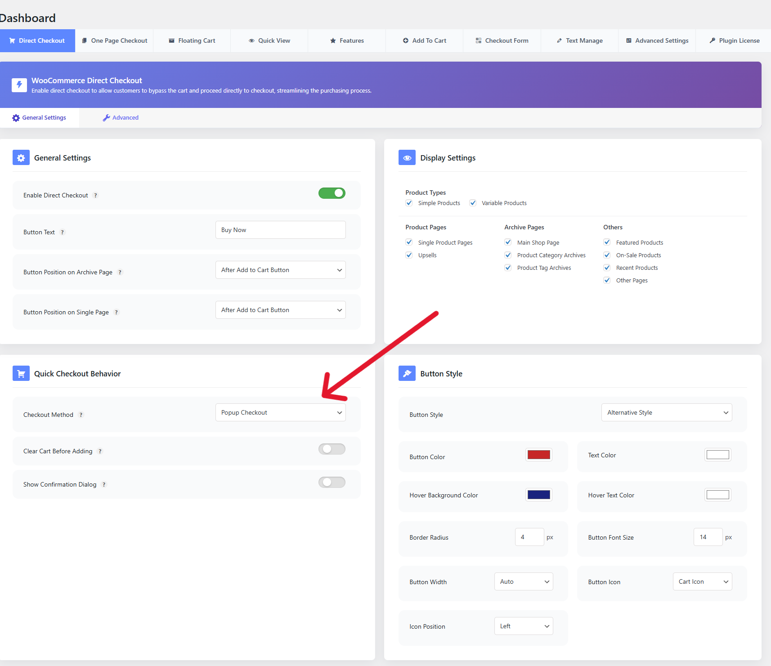Pick the Hover Background Color swatch
771x666 pixels.
click(x=538, y=495)
